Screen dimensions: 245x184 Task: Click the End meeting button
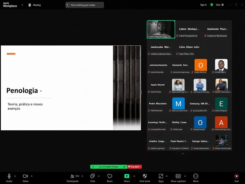[236, 178]
